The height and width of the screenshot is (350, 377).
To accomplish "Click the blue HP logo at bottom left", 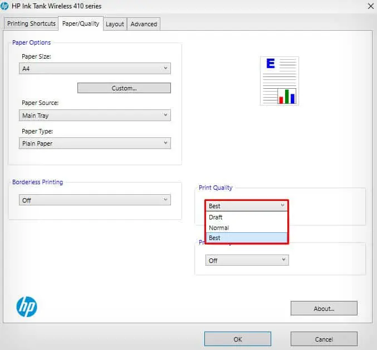I will [27, 306].
